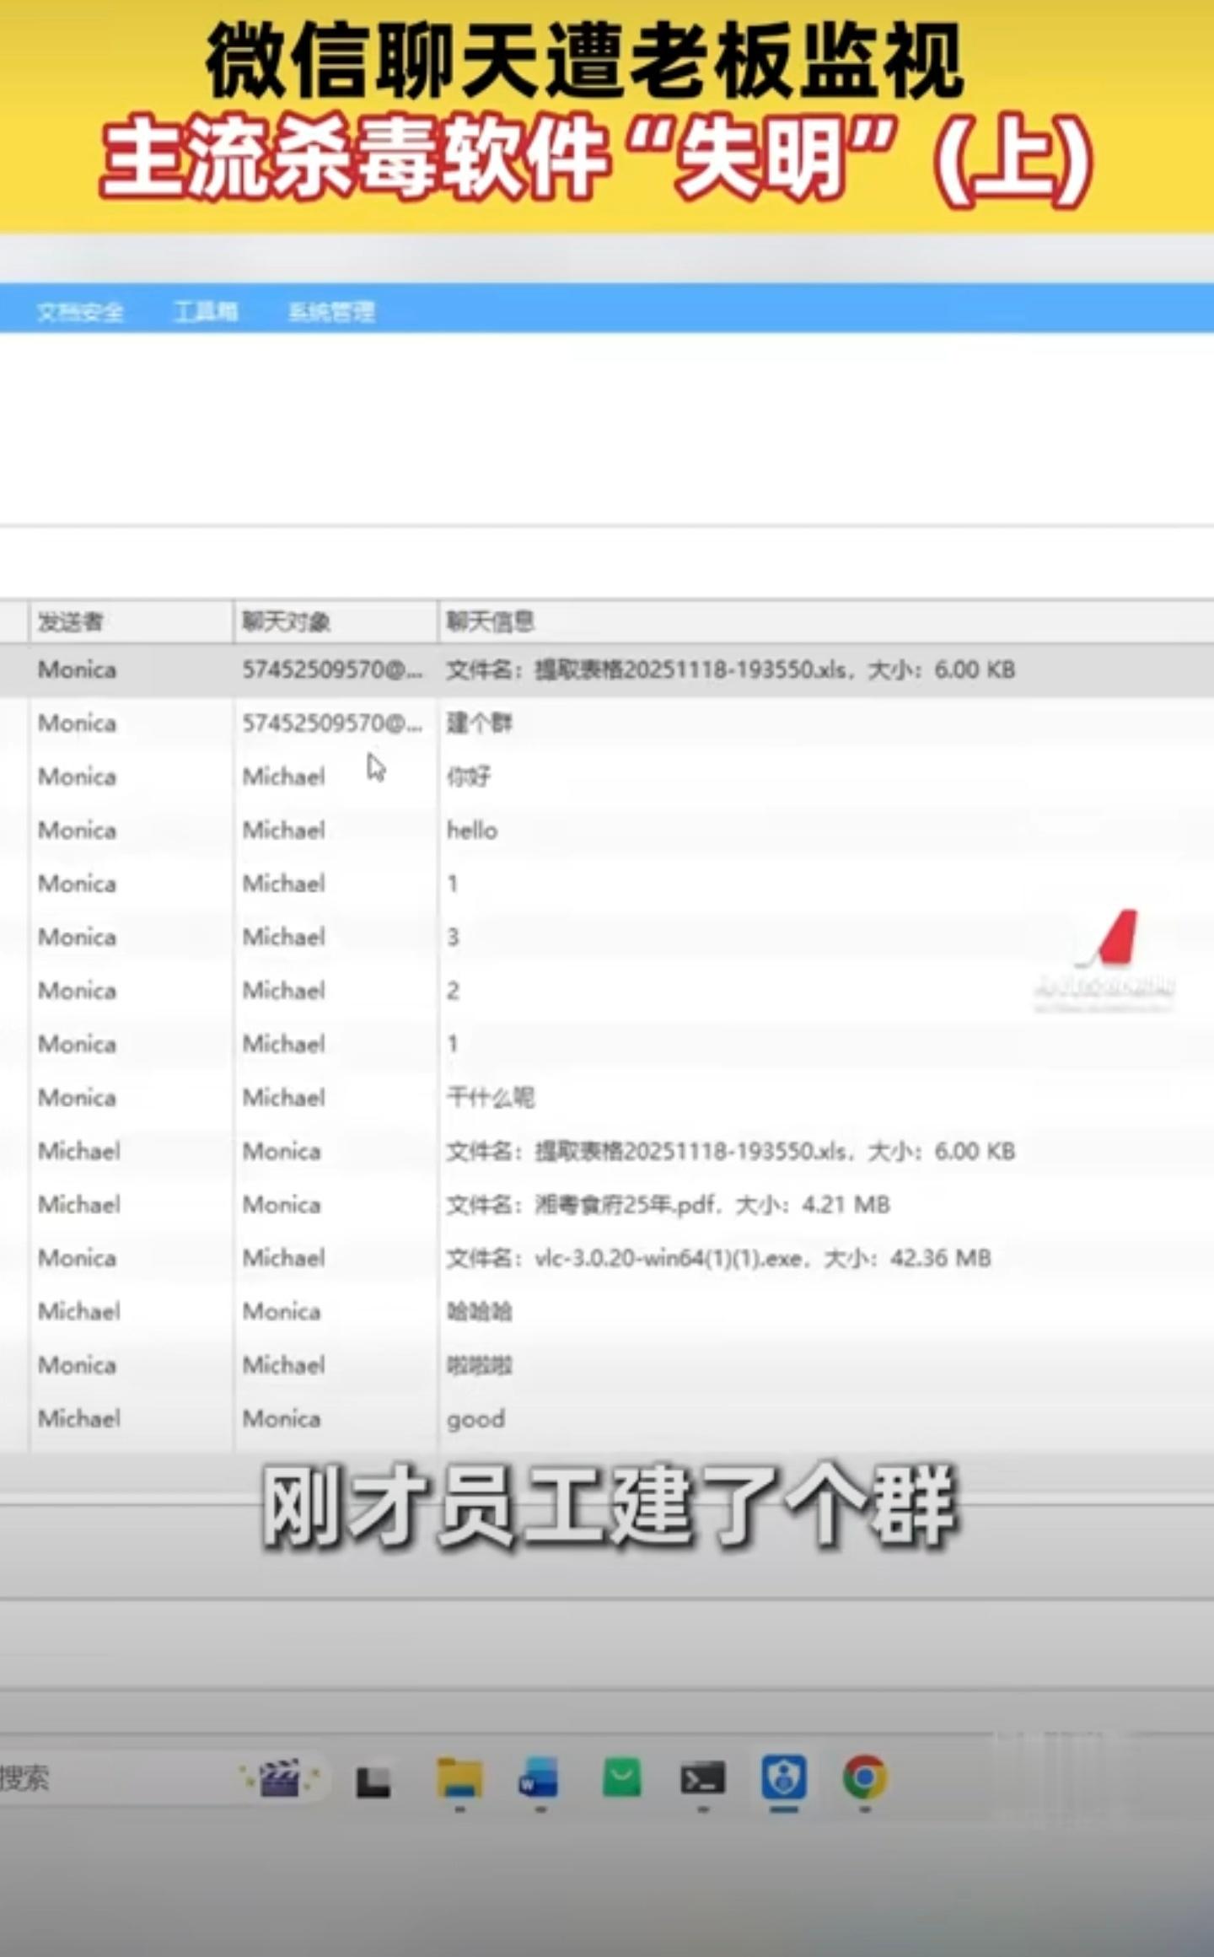Select Michael's 提取表格 xls file row sent to Monica

click(x=607, y=1151)
